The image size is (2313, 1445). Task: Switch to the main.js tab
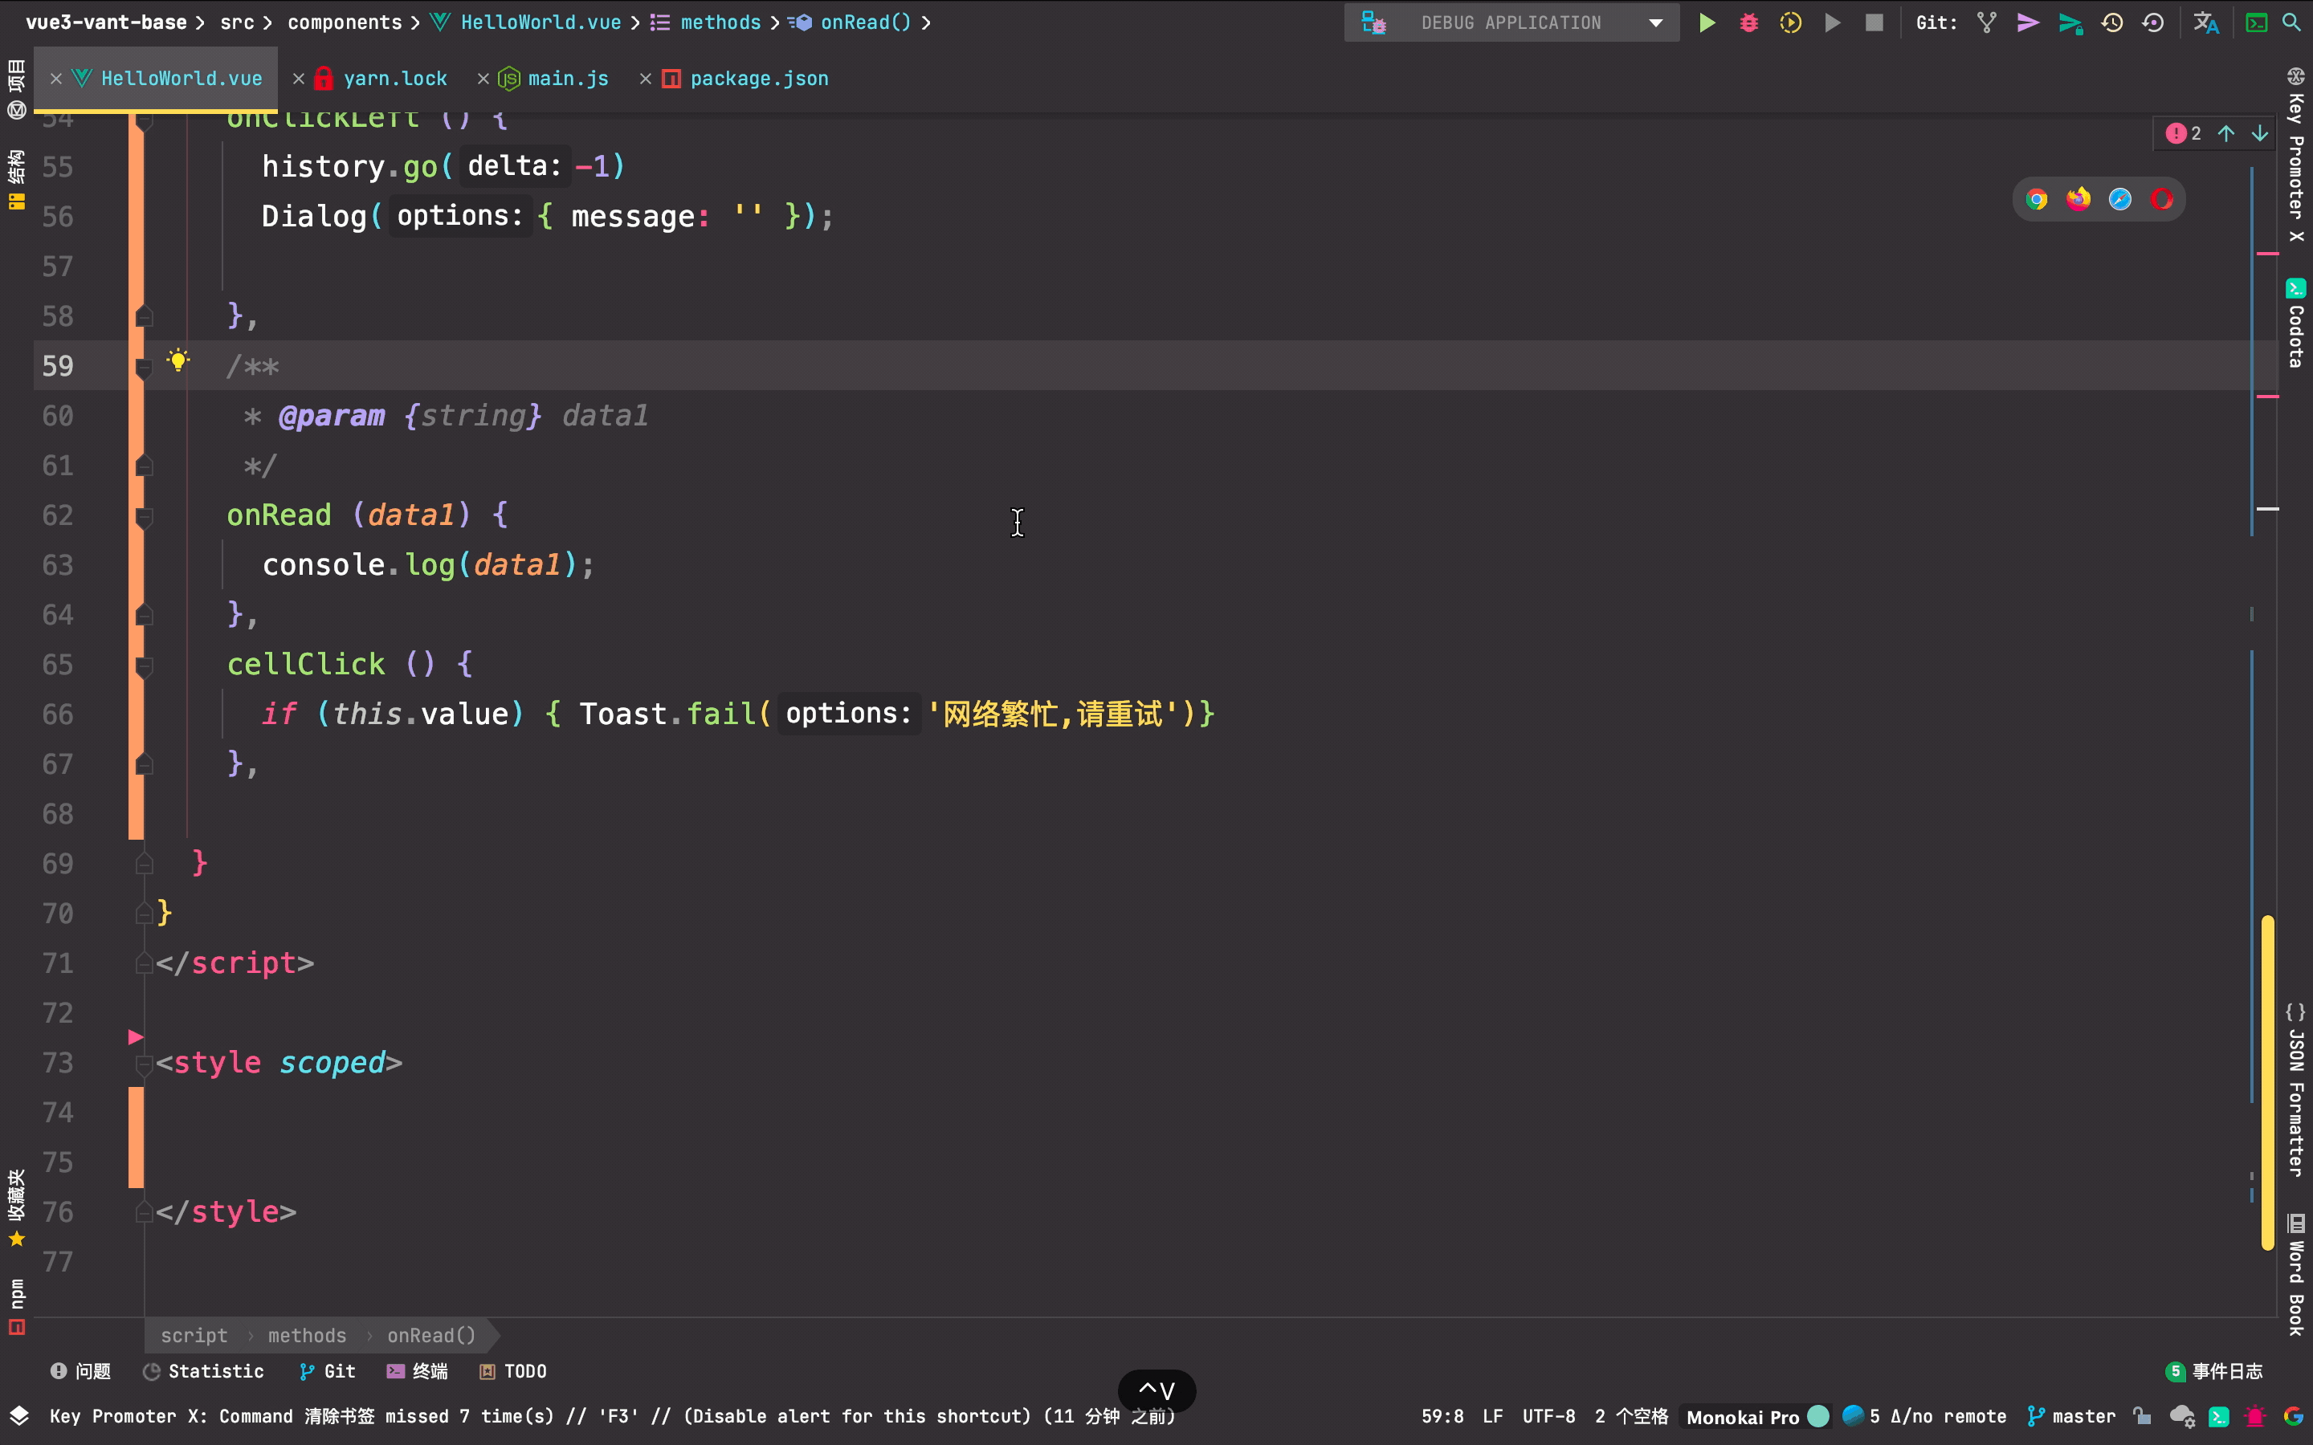[566, 79]
